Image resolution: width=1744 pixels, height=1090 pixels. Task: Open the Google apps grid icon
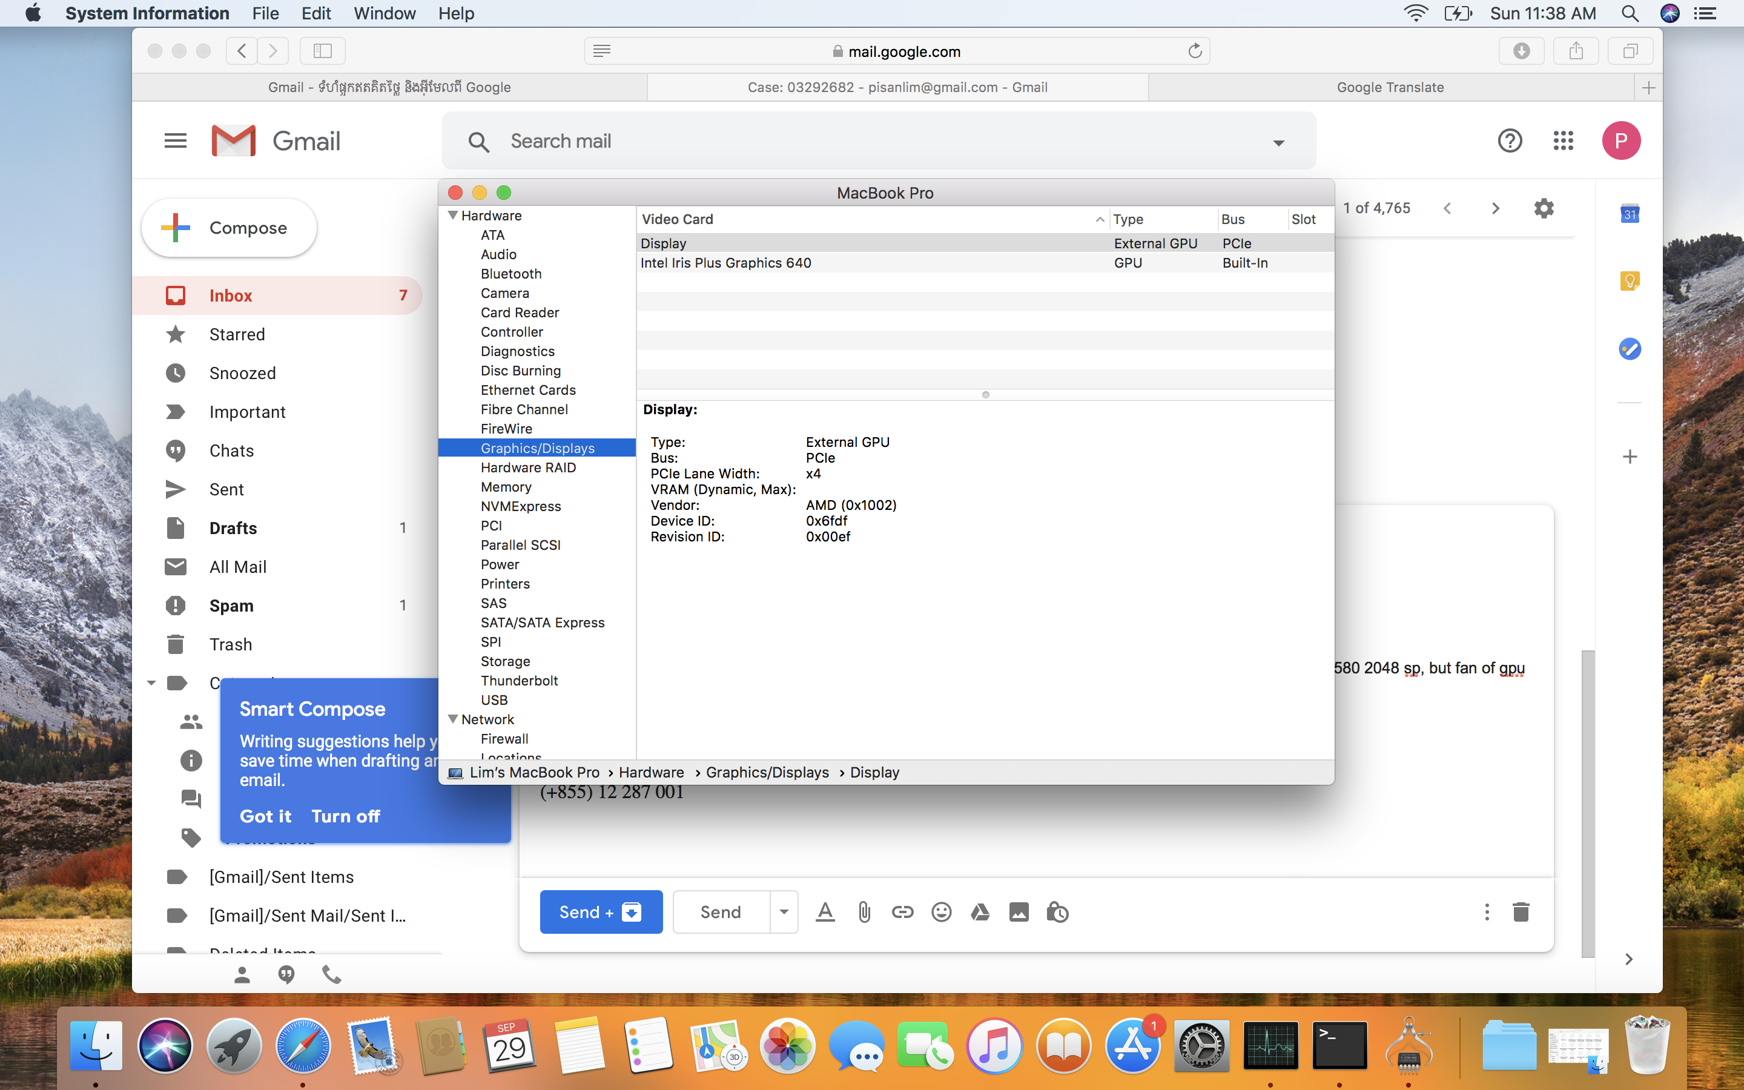point(1562,140)
